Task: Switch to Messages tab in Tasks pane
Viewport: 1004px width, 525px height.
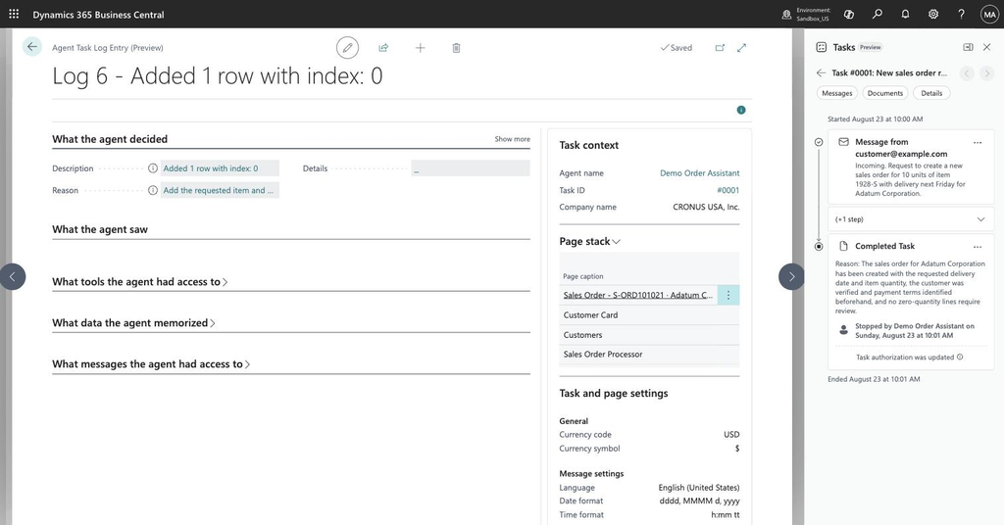Action: pos(837,93)
